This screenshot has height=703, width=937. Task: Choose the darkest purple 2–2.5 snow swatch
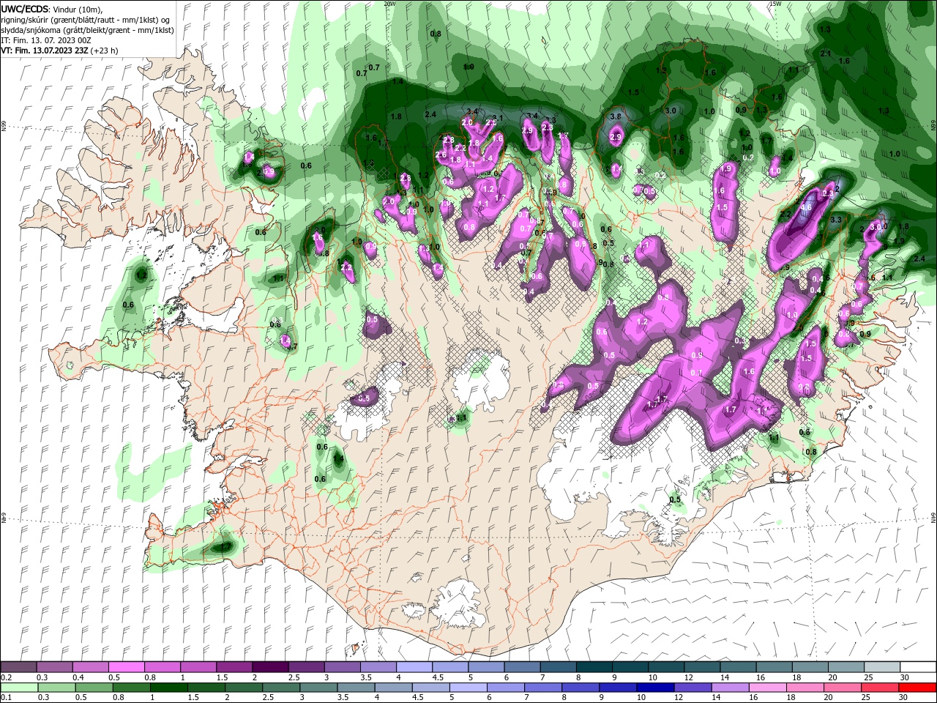coord(269,667)
